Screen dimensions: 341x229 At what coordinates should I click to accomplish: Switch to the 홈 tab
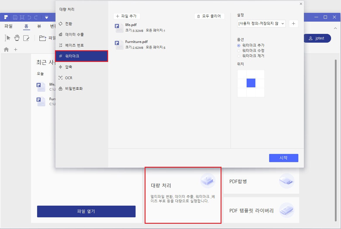click(26, 26)
